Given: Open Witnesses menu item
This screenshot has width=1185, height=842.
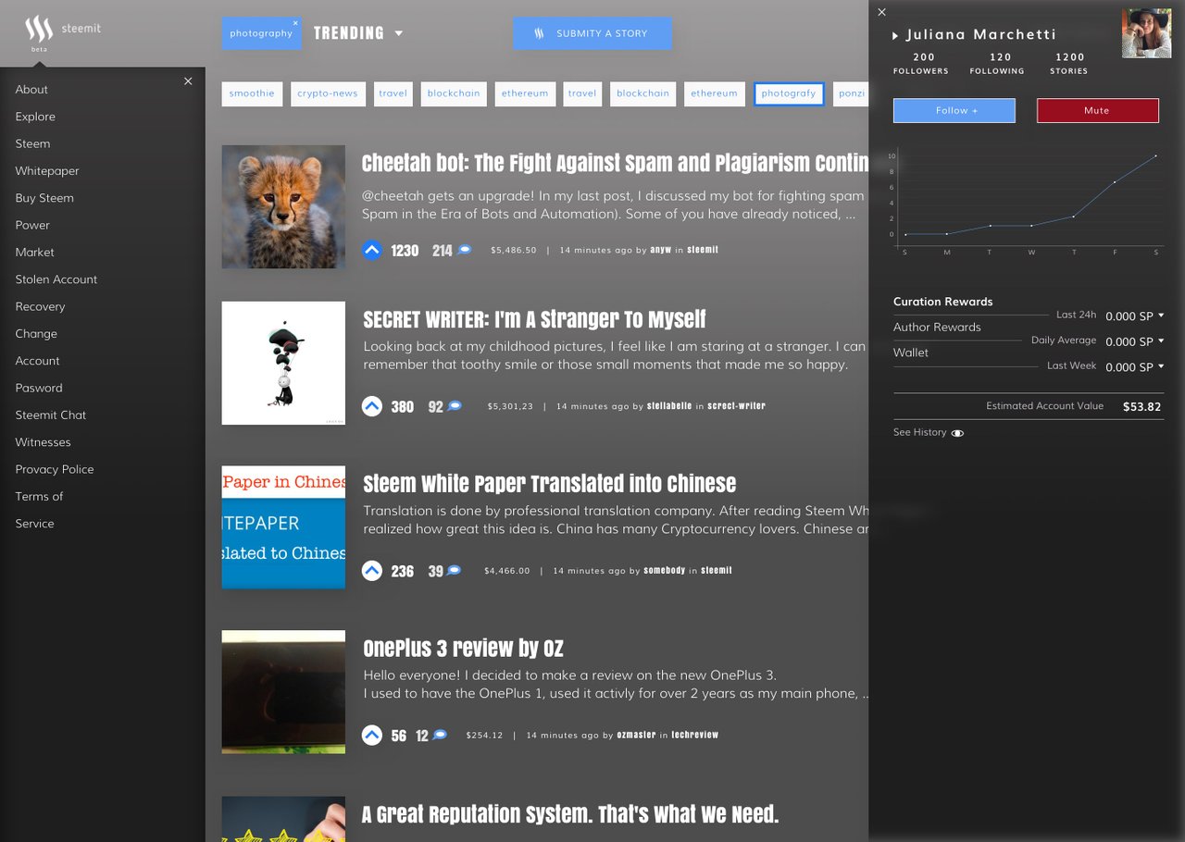Looking at the screenshot, I should (43, 442).
